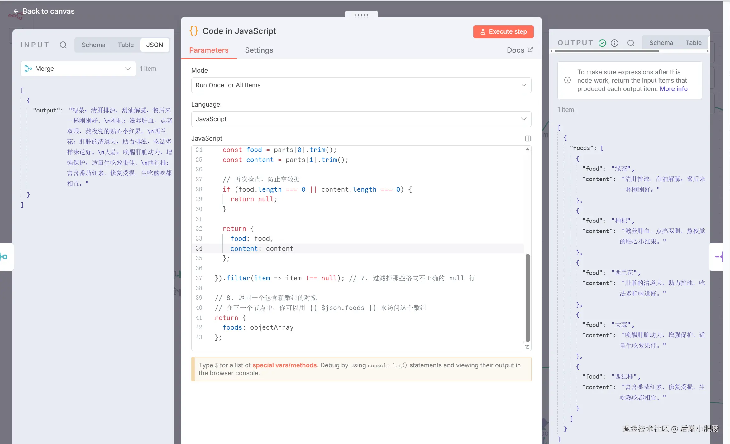This screenshot has width=730, height=444.
Task: Select the Parameters tab
Action: pyautogui.click(x=208, y=50)
